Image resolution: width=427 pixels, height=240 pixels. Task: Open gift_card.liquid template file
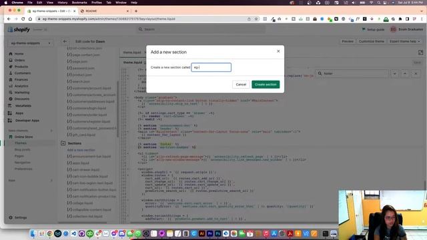(83, 135)
